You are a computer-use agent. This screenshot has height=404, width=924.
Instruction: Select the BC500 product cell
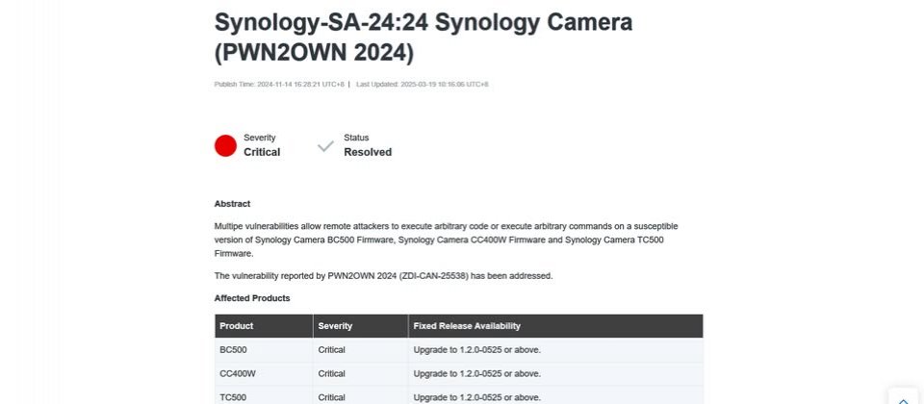click(264, 350)
